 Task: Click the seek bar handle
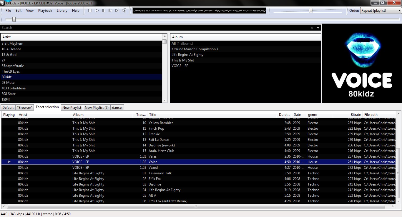14,19
